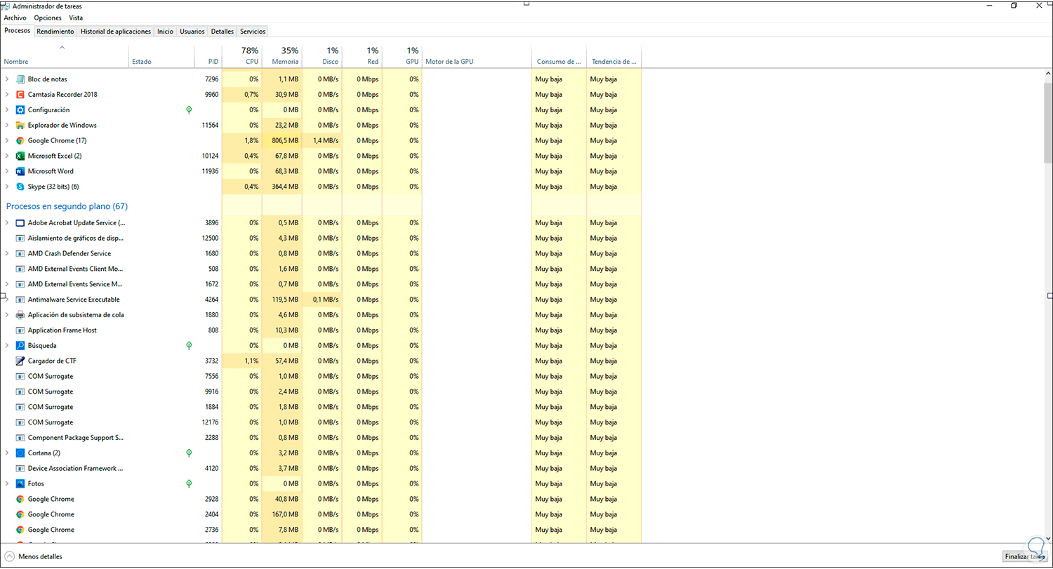The image size is (1053, 569).
Task: Click the Adobe Acrobat Update Service icon
Action: (x=20, y=223)
